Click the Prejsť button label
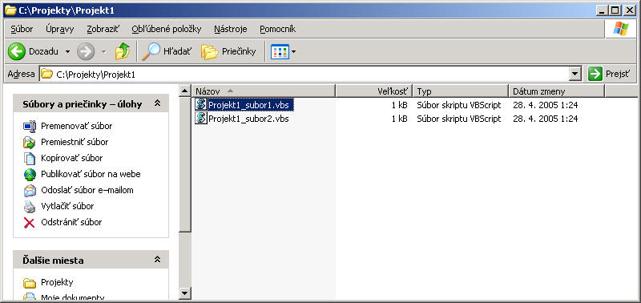The width and height of the screenshot is (641, 303). click(618, 75)
